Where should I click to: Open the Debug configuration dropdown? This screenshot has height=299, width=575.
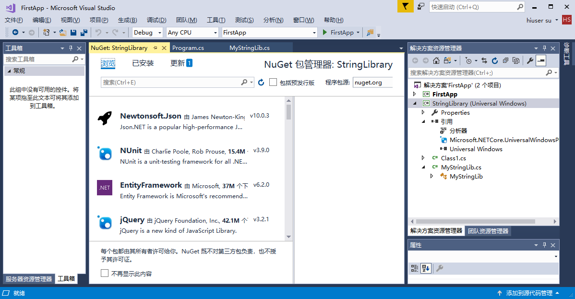[148, 33]
